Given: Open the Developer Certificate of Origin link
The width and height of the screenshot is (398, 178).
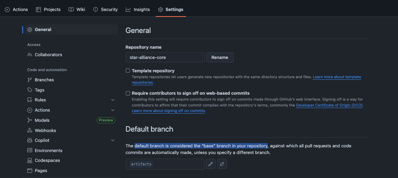Looking at the screenshot, I should (x=329, y=105).
